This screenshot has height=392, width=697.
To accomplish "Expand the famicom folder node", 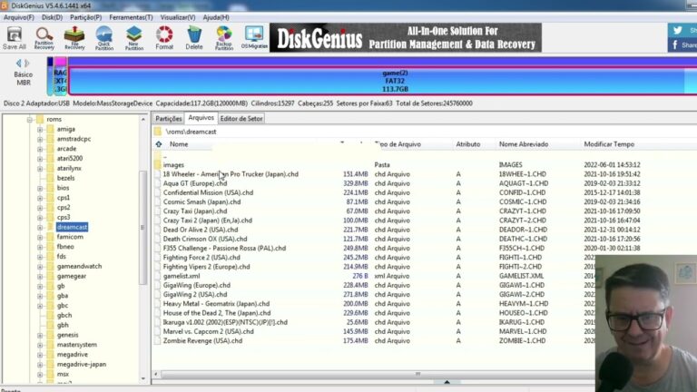I will click(x=40, y=238).
